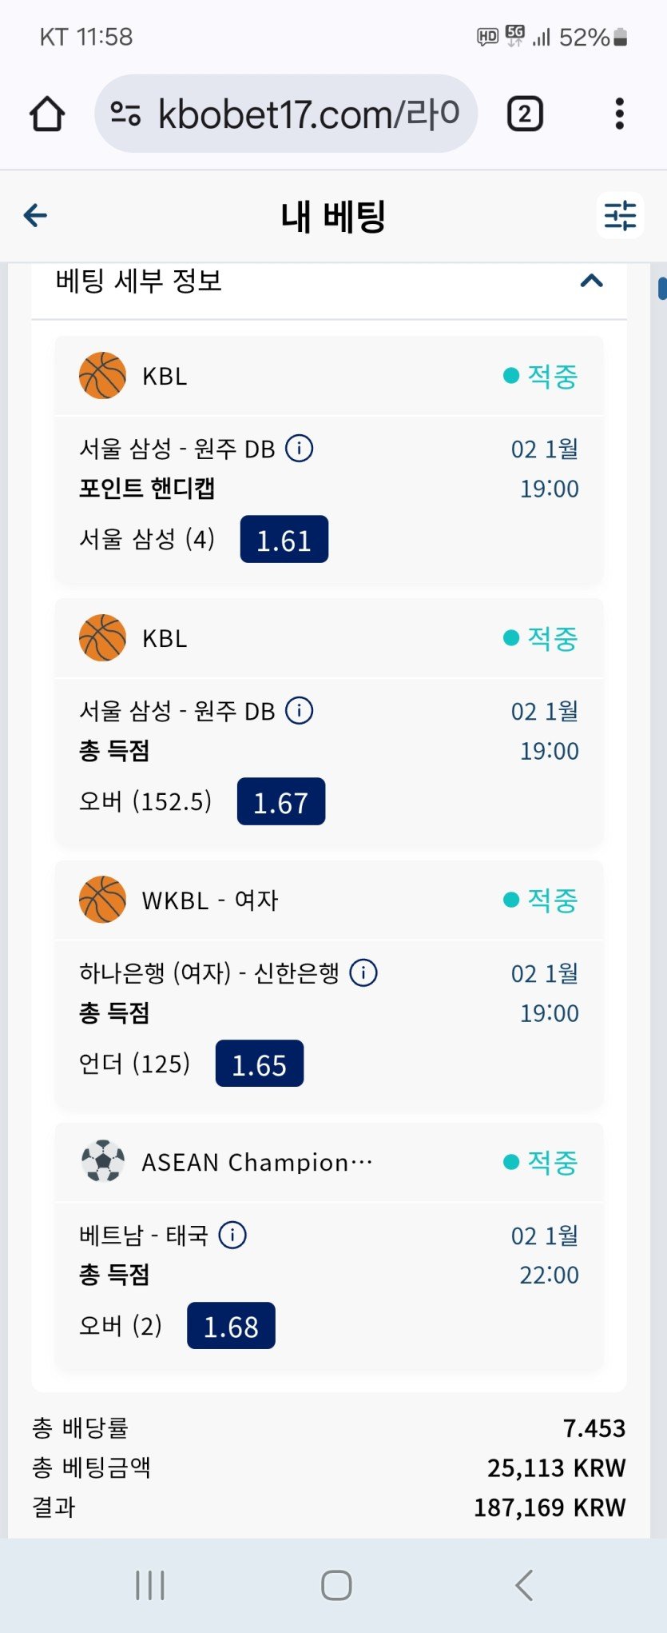Tap the Android recent apps button
The width and height of the screenshot is (667, 1633).
pyautogui.click(x=149, y=1585)
